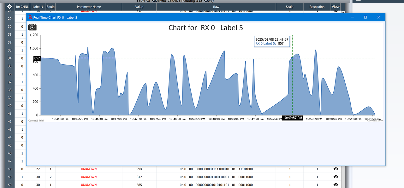Click the Resolution column header

pyautogui.click(x=317, y=7)
